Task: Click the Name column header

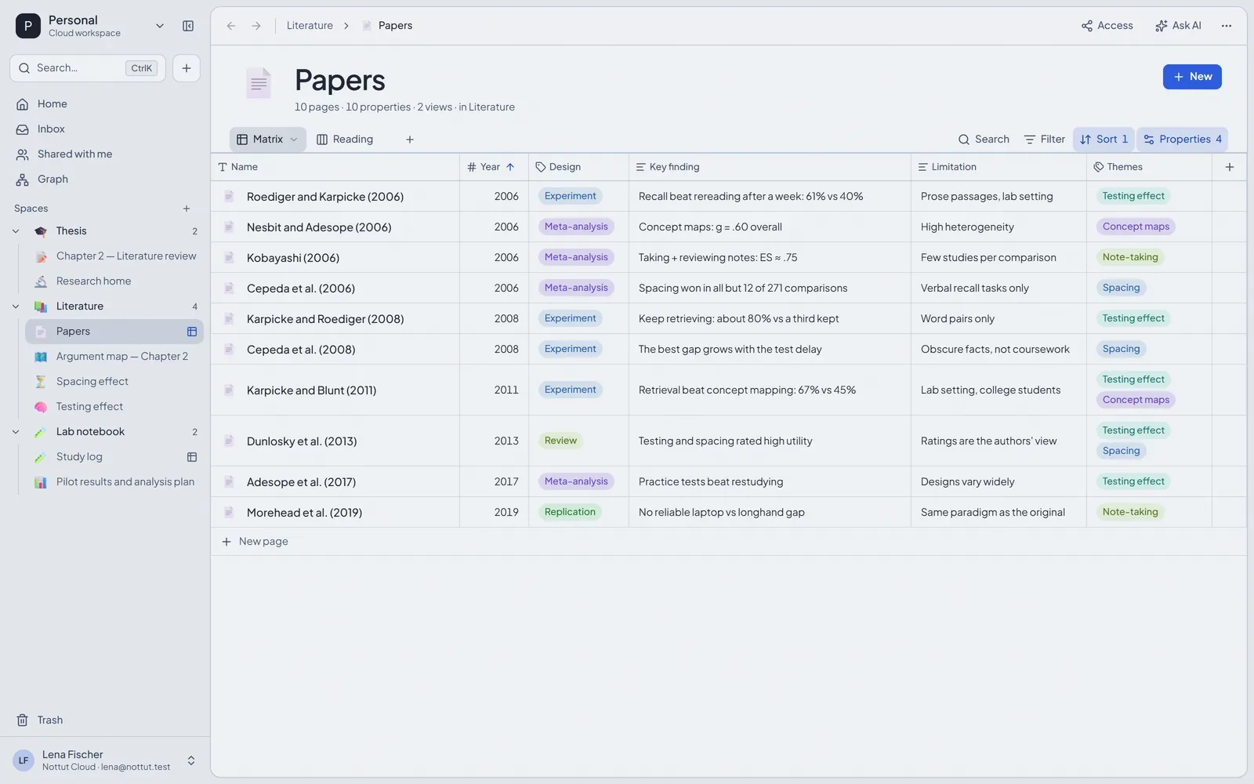Action: 335,167
